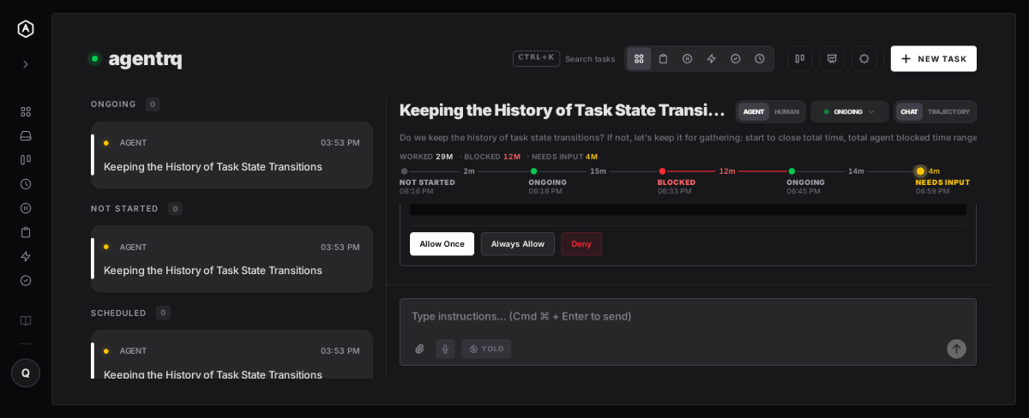1029x418 pixels.
Task: Open the inbox tray icon in sidebar
Action: (26, 135)
